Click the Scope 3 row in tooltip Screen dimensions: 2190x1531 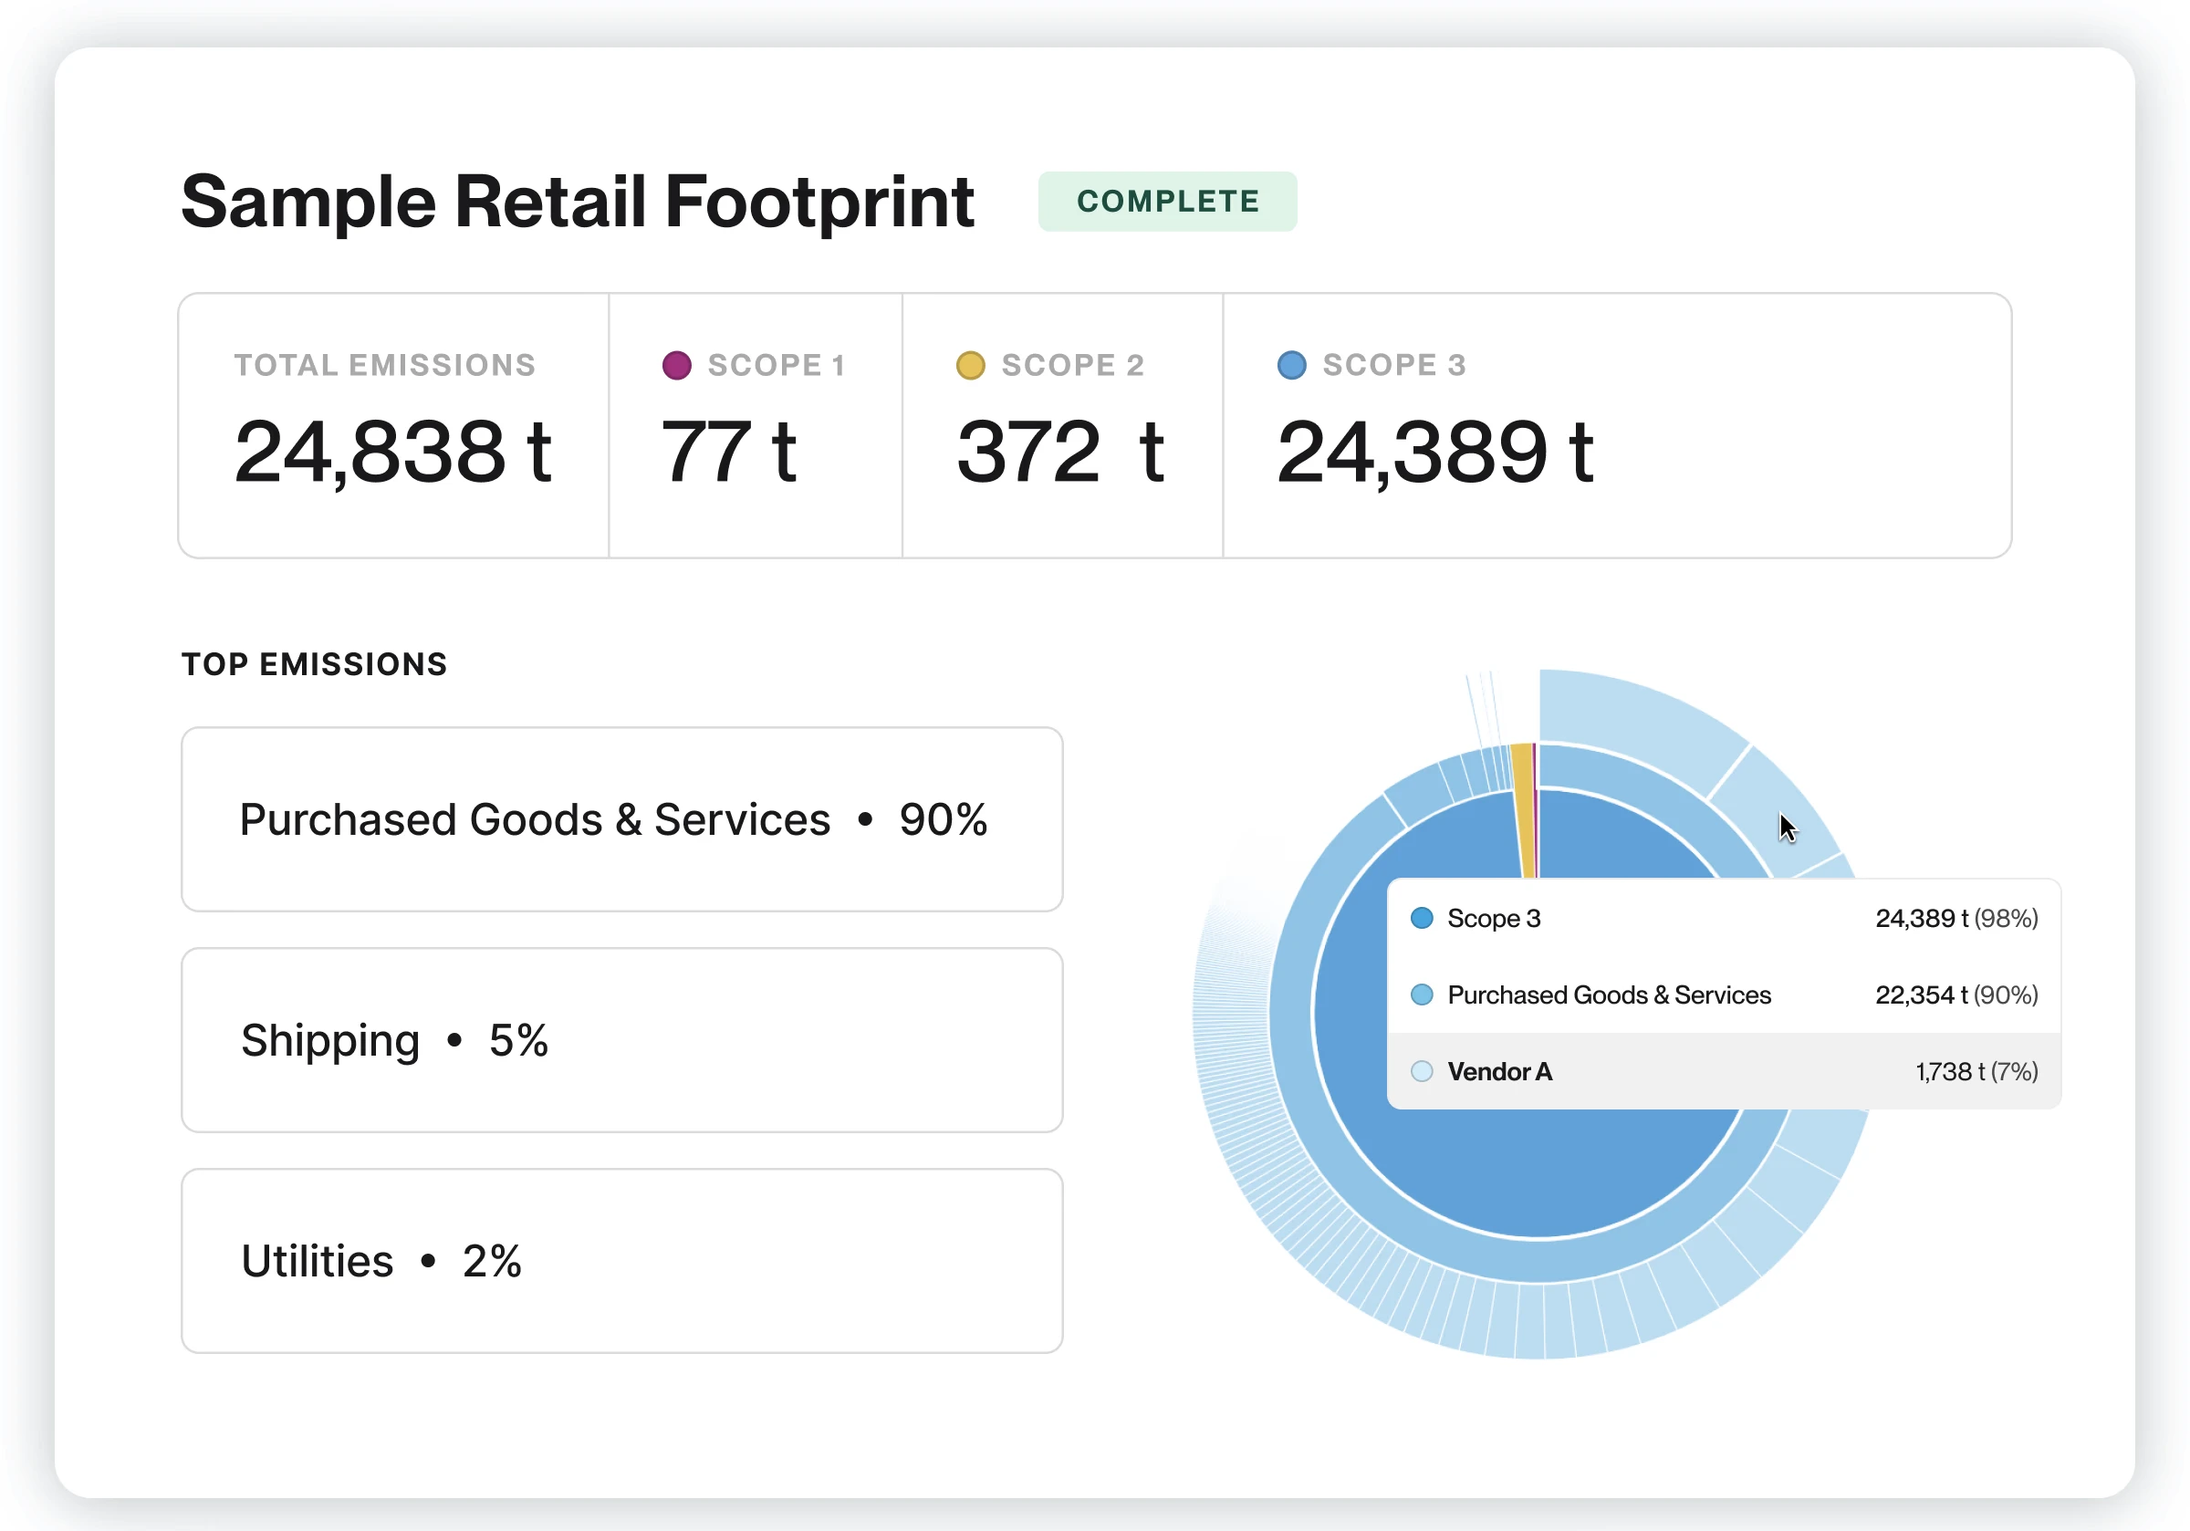point(1723,918)
